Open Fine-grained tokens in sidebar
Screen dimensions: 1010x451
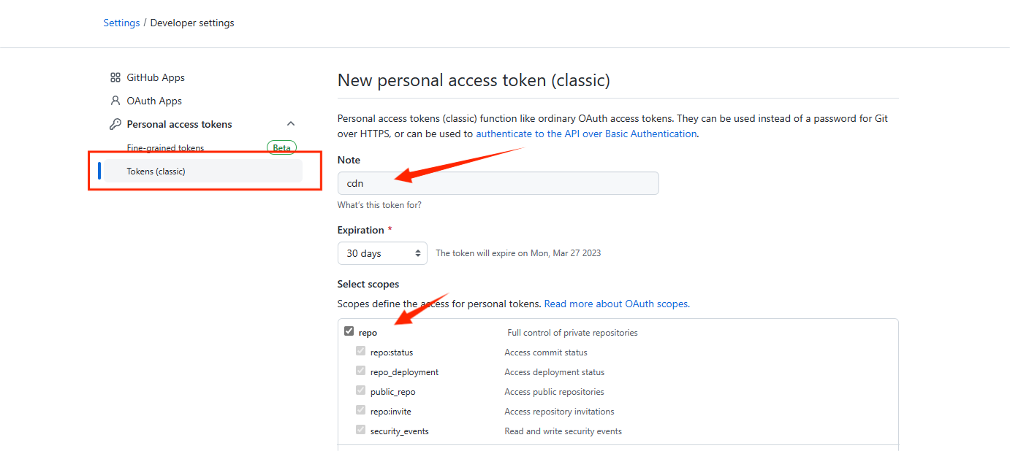(165, 147)
